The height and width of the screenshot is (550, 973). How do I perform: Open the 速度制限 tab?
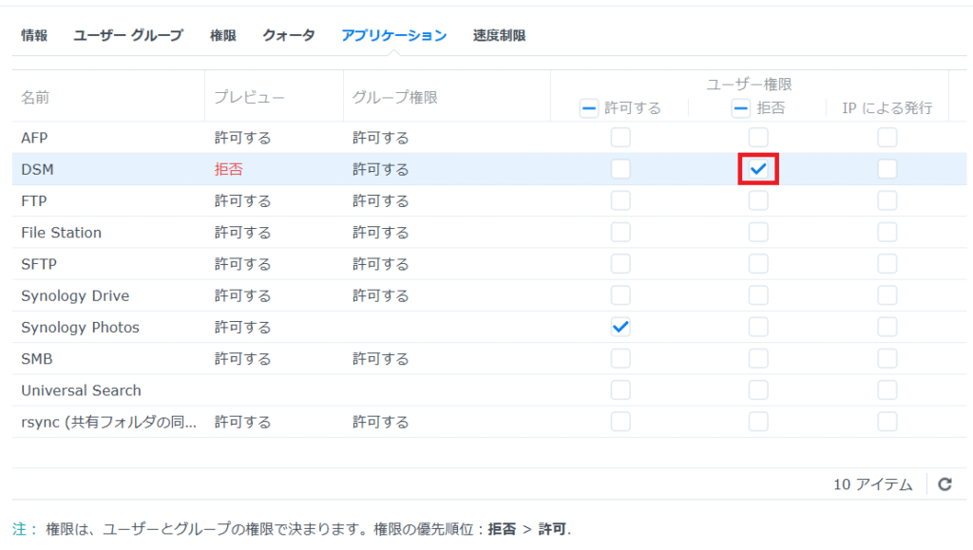click(x=499, y=35)
